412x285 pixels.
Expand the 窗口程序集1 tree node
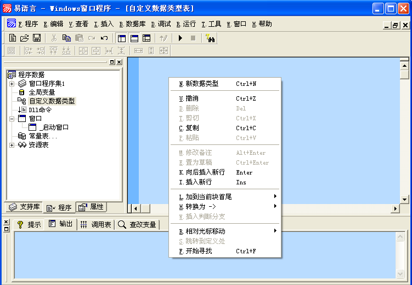tap(12, 84)
